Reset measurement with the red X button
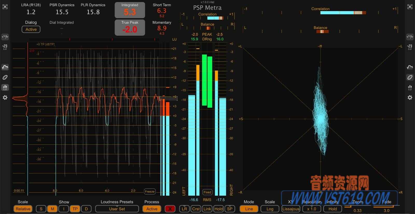This screenshot has width=415, height=214. tap(170, 209)
